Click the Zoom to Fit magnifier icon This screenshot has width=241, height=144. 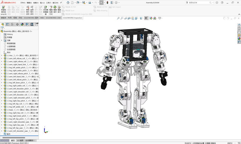click(x=118, y=18)
